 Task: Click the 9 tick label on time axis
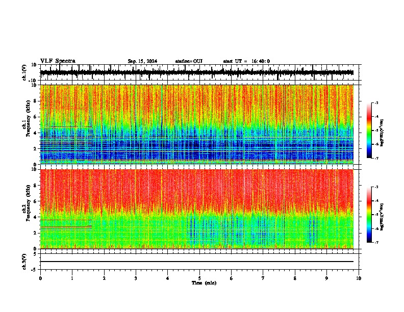click(x=326, y=278)
